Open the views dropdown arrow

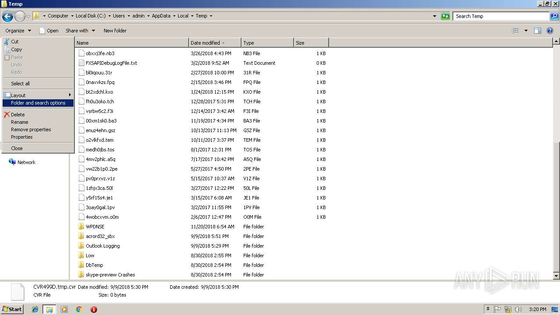click(x=526, y=31)
